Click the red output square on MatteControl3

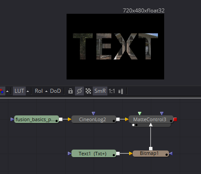[175, 119]
